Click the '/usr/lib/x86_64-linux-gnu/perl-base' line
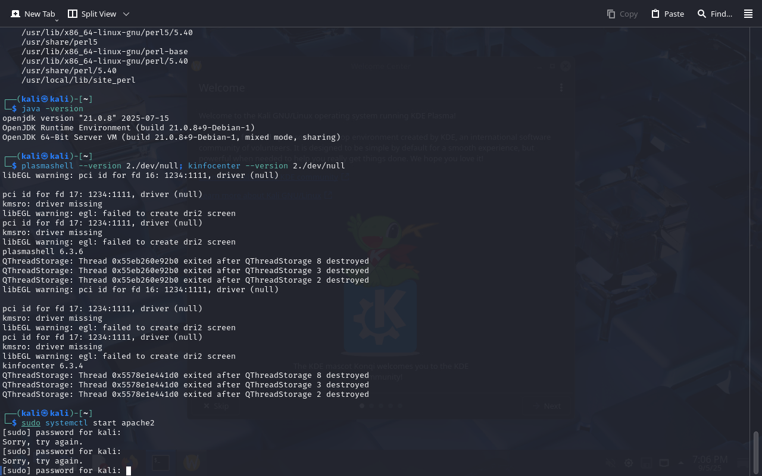The height and width of the screenshot is (476, 762). (105, 52)
